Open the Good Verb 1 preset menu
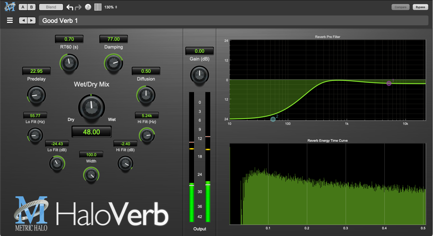433x236 pixels. point(60,20)
